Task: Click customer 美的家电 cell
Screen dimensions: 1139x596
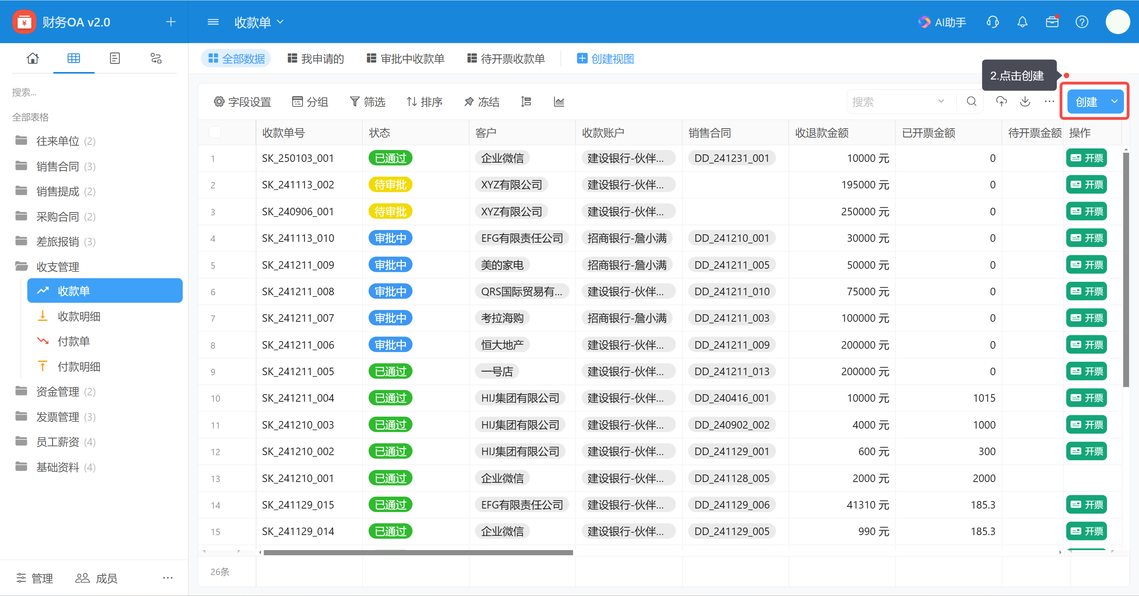Action: (x=502, y=265)
